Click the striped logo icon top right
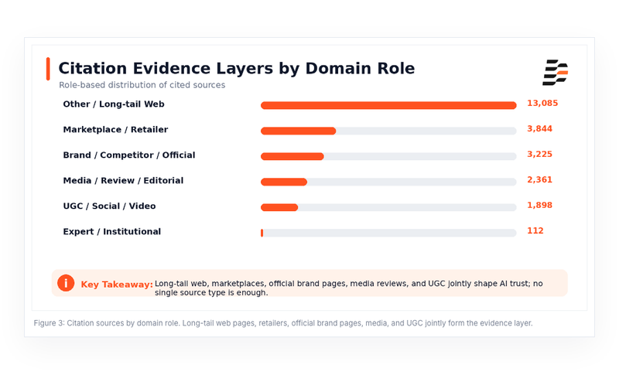 (556, 73)
